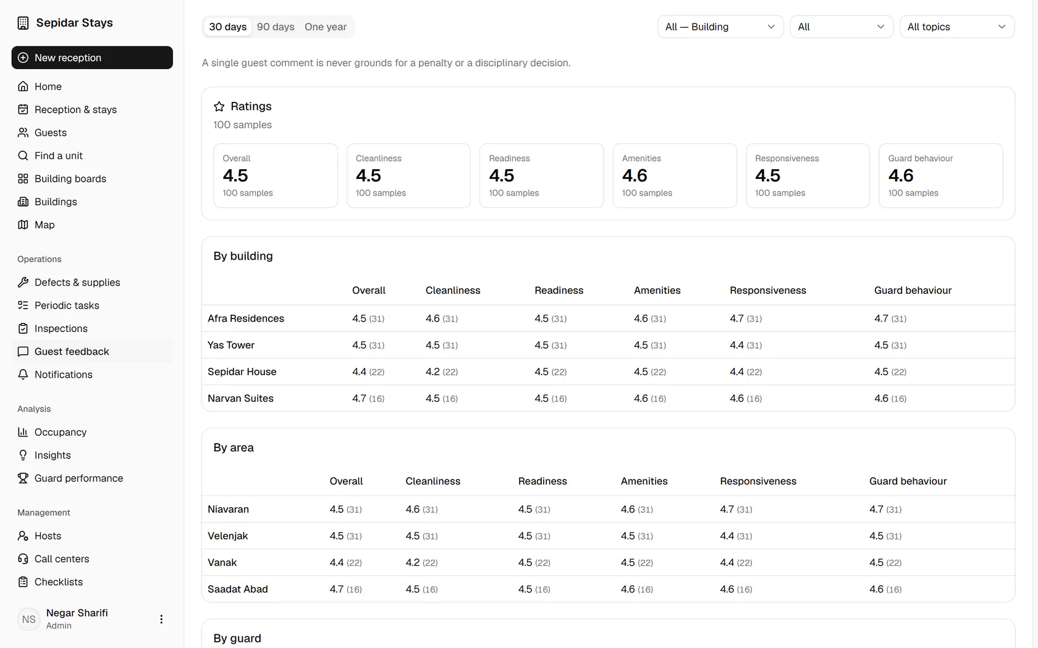
Task: Click the plus icon in New reception
Action: tap(23, 57)
